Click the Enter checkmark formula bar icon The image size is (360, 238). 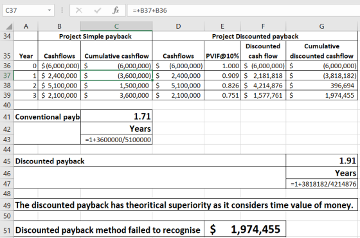tap(98, 10)
